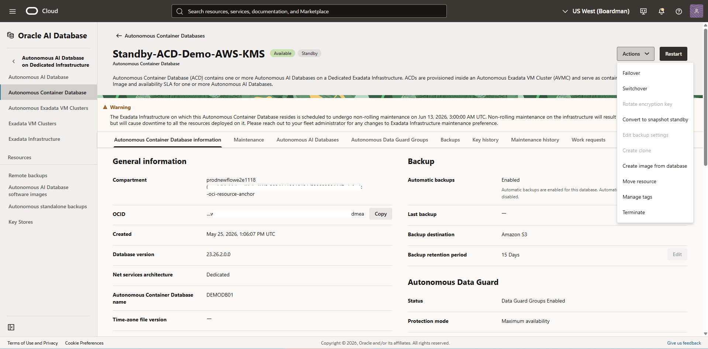Image resolution: width=708 pixels, height=349 pixels.
Task: Toggle the Actions dropdown button
Action: (x=636, y=54)
